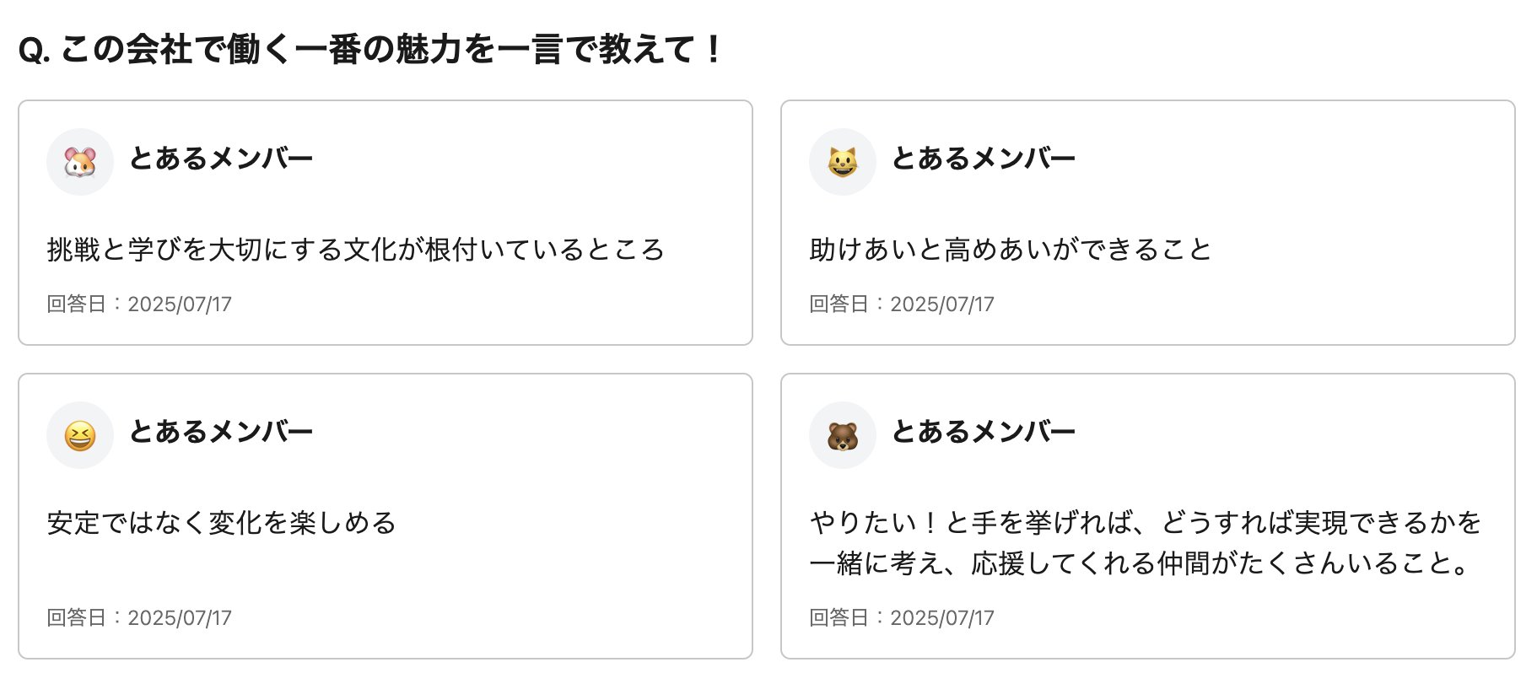
Task: Click the hamster emoji avatar
Action: coord(80,162)
